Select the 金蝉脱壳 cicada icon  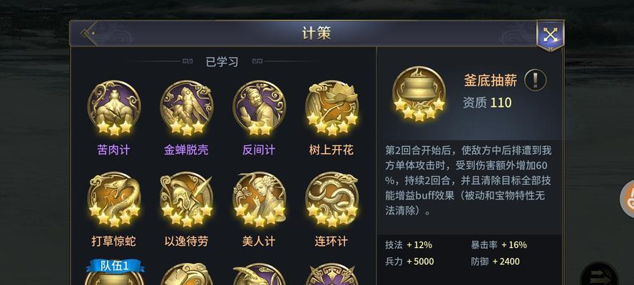point(186,107)
